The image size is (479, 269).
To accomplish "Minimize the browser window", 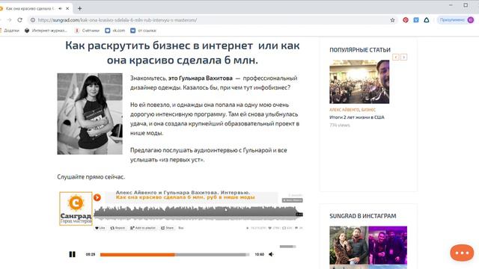I will [451, 5].
